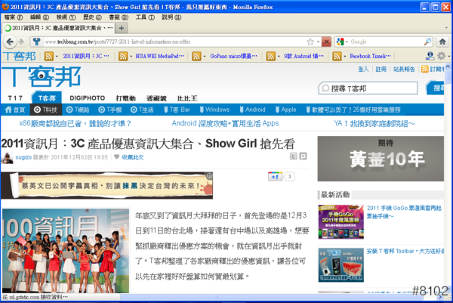453x303 pixels.
Task: Open the 歷史 (S) menu
Action: coord(92,17)
